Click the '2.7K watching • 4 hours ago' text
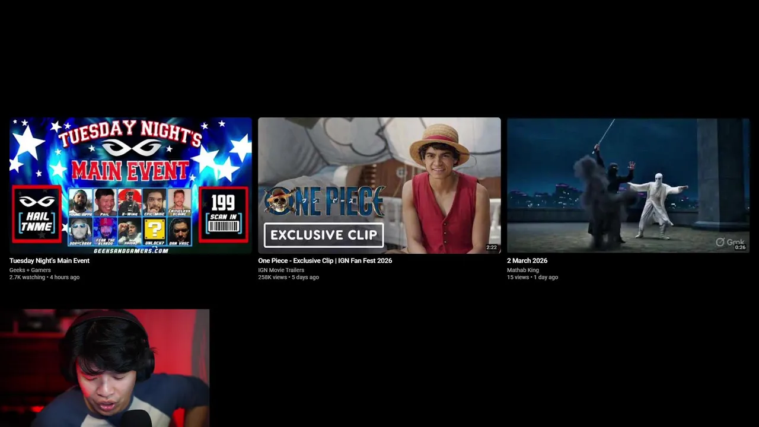Screen dimensions: 759x427 click(x=44, y=277)
